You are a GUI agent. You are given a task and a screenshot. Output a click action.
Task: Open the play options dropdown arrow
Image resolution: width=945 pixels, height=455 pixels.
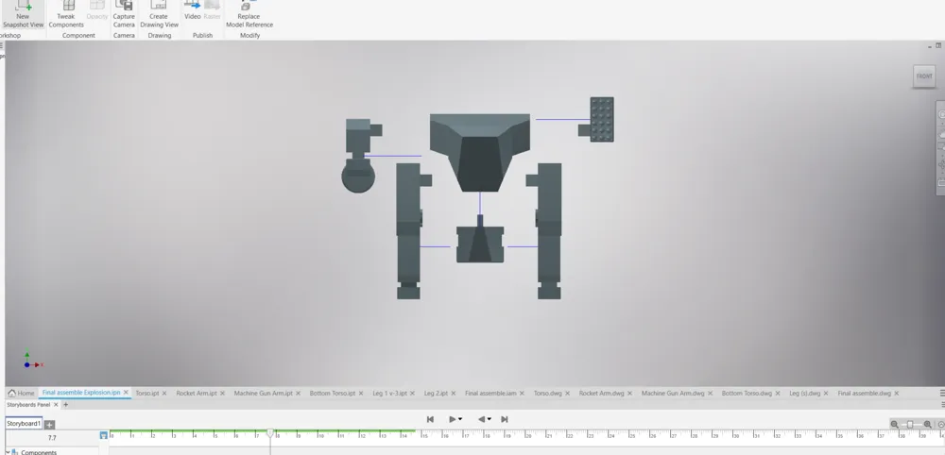pyautogui.click(x=460, y=419)
